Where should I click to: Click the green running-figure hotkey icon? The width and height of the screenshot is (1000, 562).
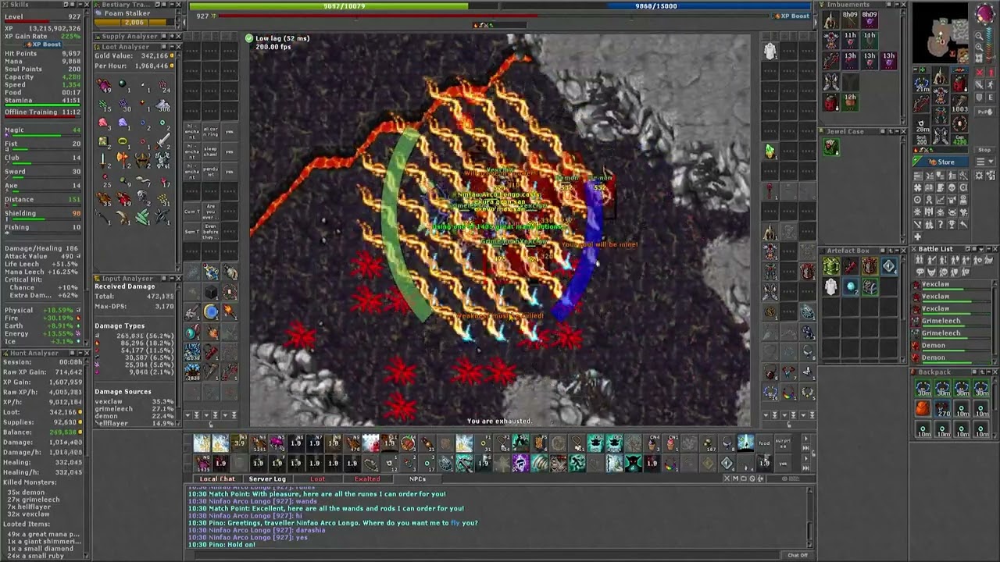coord(577,463)
